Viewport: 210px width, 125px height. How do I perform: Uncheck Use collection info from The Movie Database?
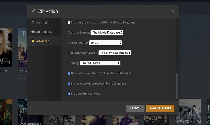[69, 73]
